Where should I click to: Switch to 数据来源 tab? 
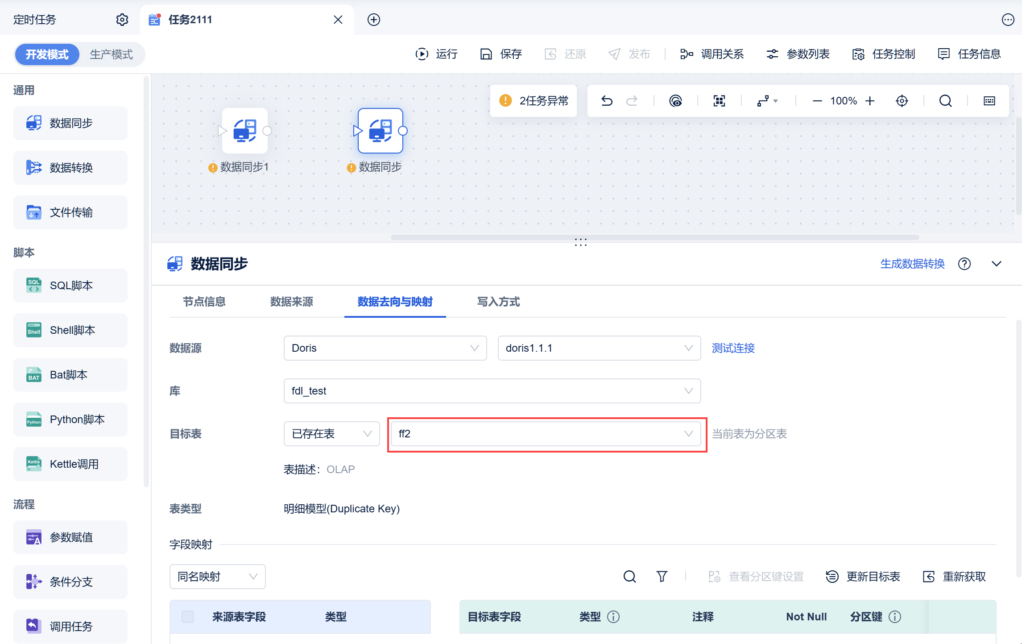291,302
